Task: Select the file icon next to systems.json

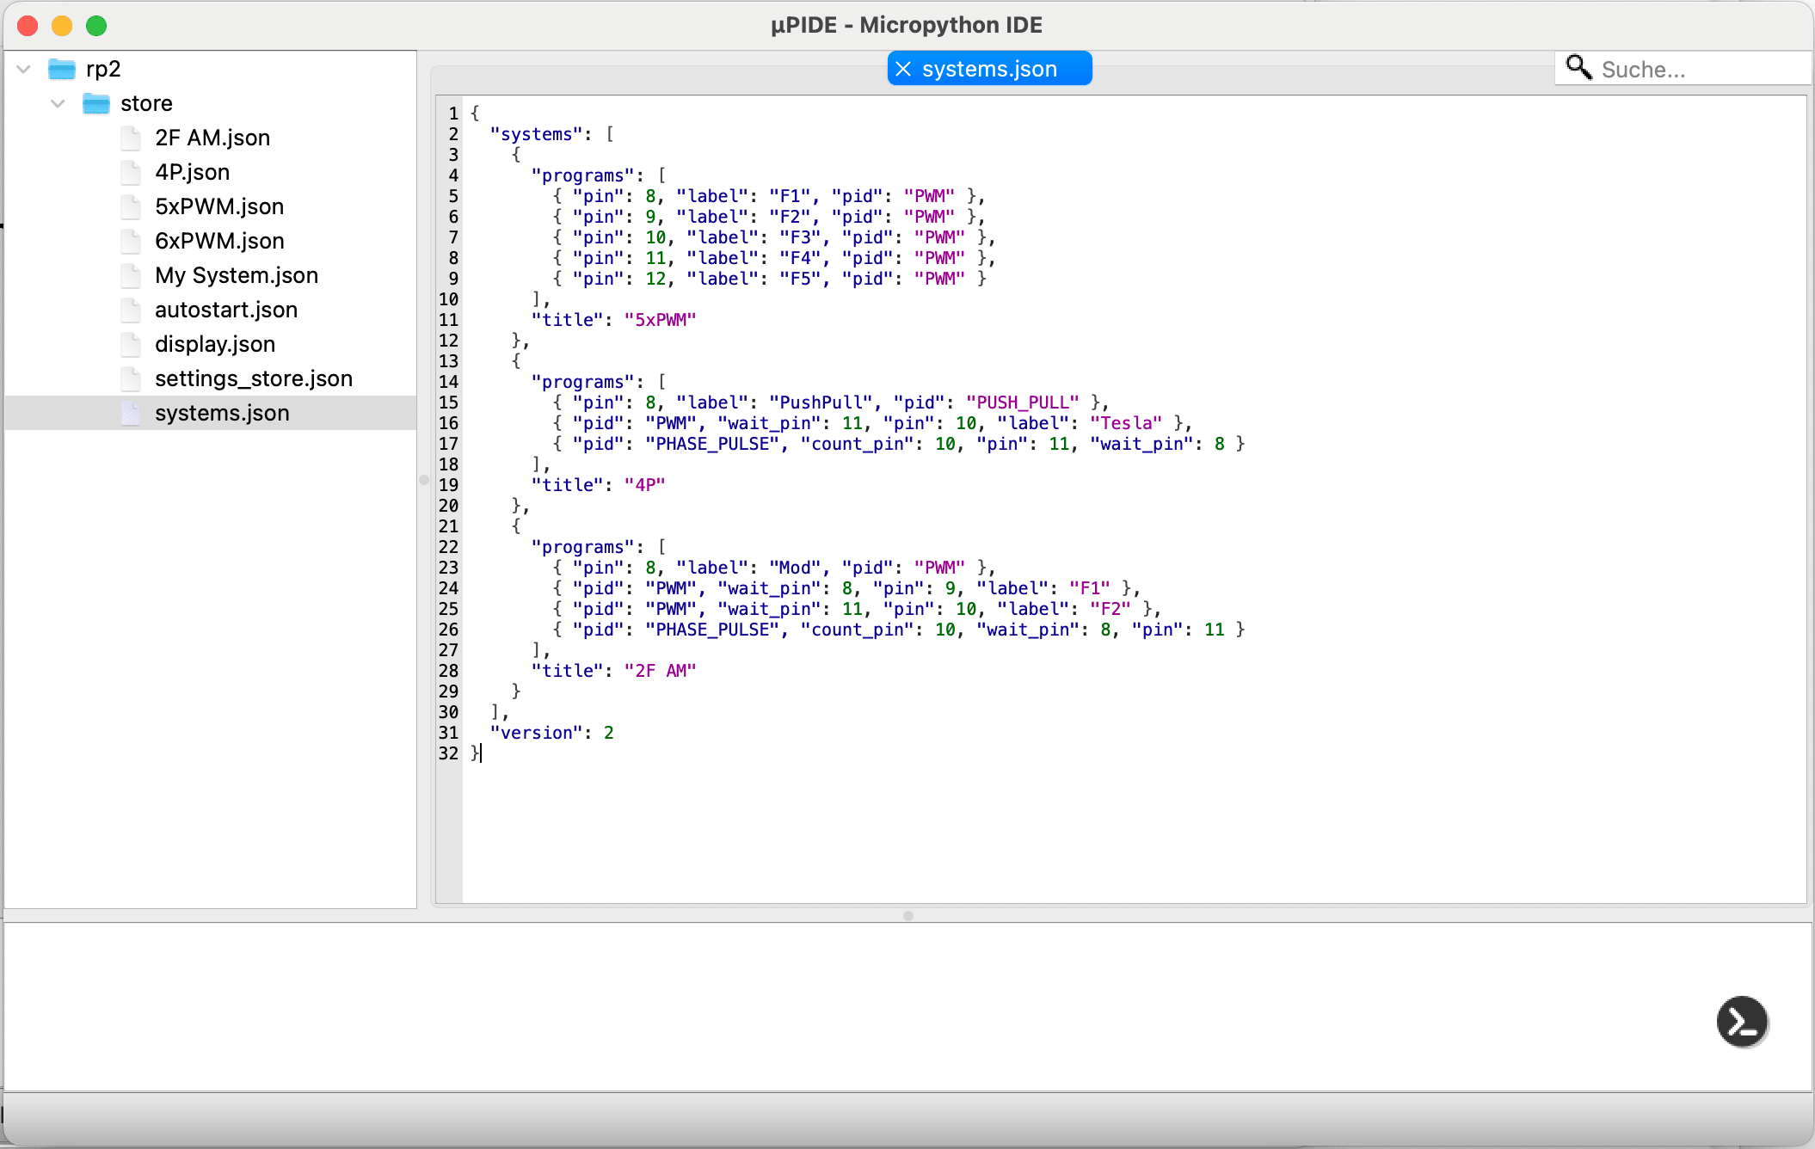Action: click(x=132, y=413)
